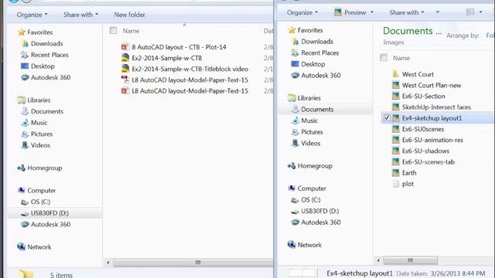
Task: Select the file Ex6-SU-animation-res
Action: click(x=432, y=140)
